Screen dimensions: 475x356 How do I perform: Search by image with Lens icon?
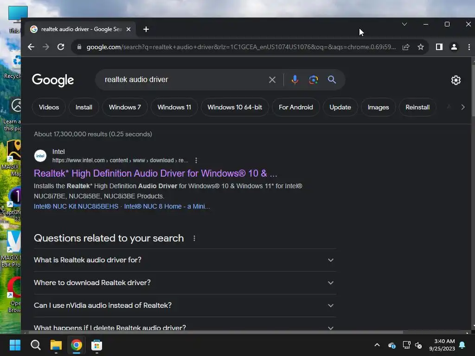[x=313, y=80]
